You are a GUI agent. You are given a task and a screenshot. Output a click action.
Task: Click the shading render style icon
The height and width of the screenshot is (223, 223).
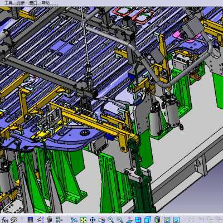point(157,220)
